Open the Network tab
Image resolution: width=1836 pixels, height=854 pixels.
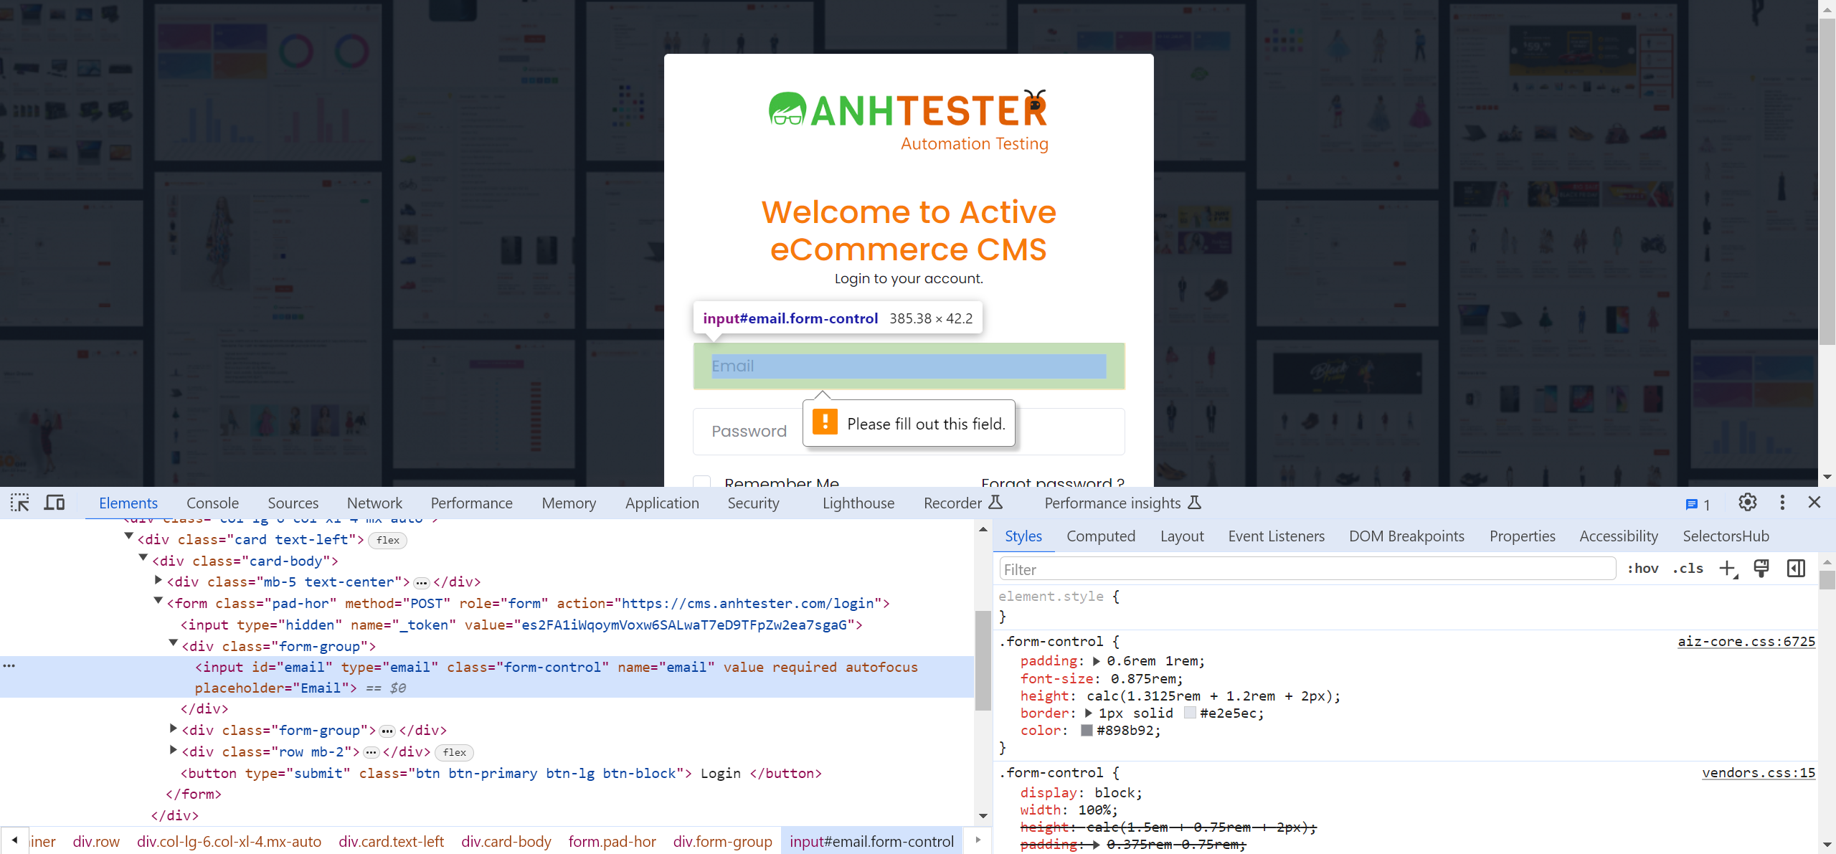[374, 503]
